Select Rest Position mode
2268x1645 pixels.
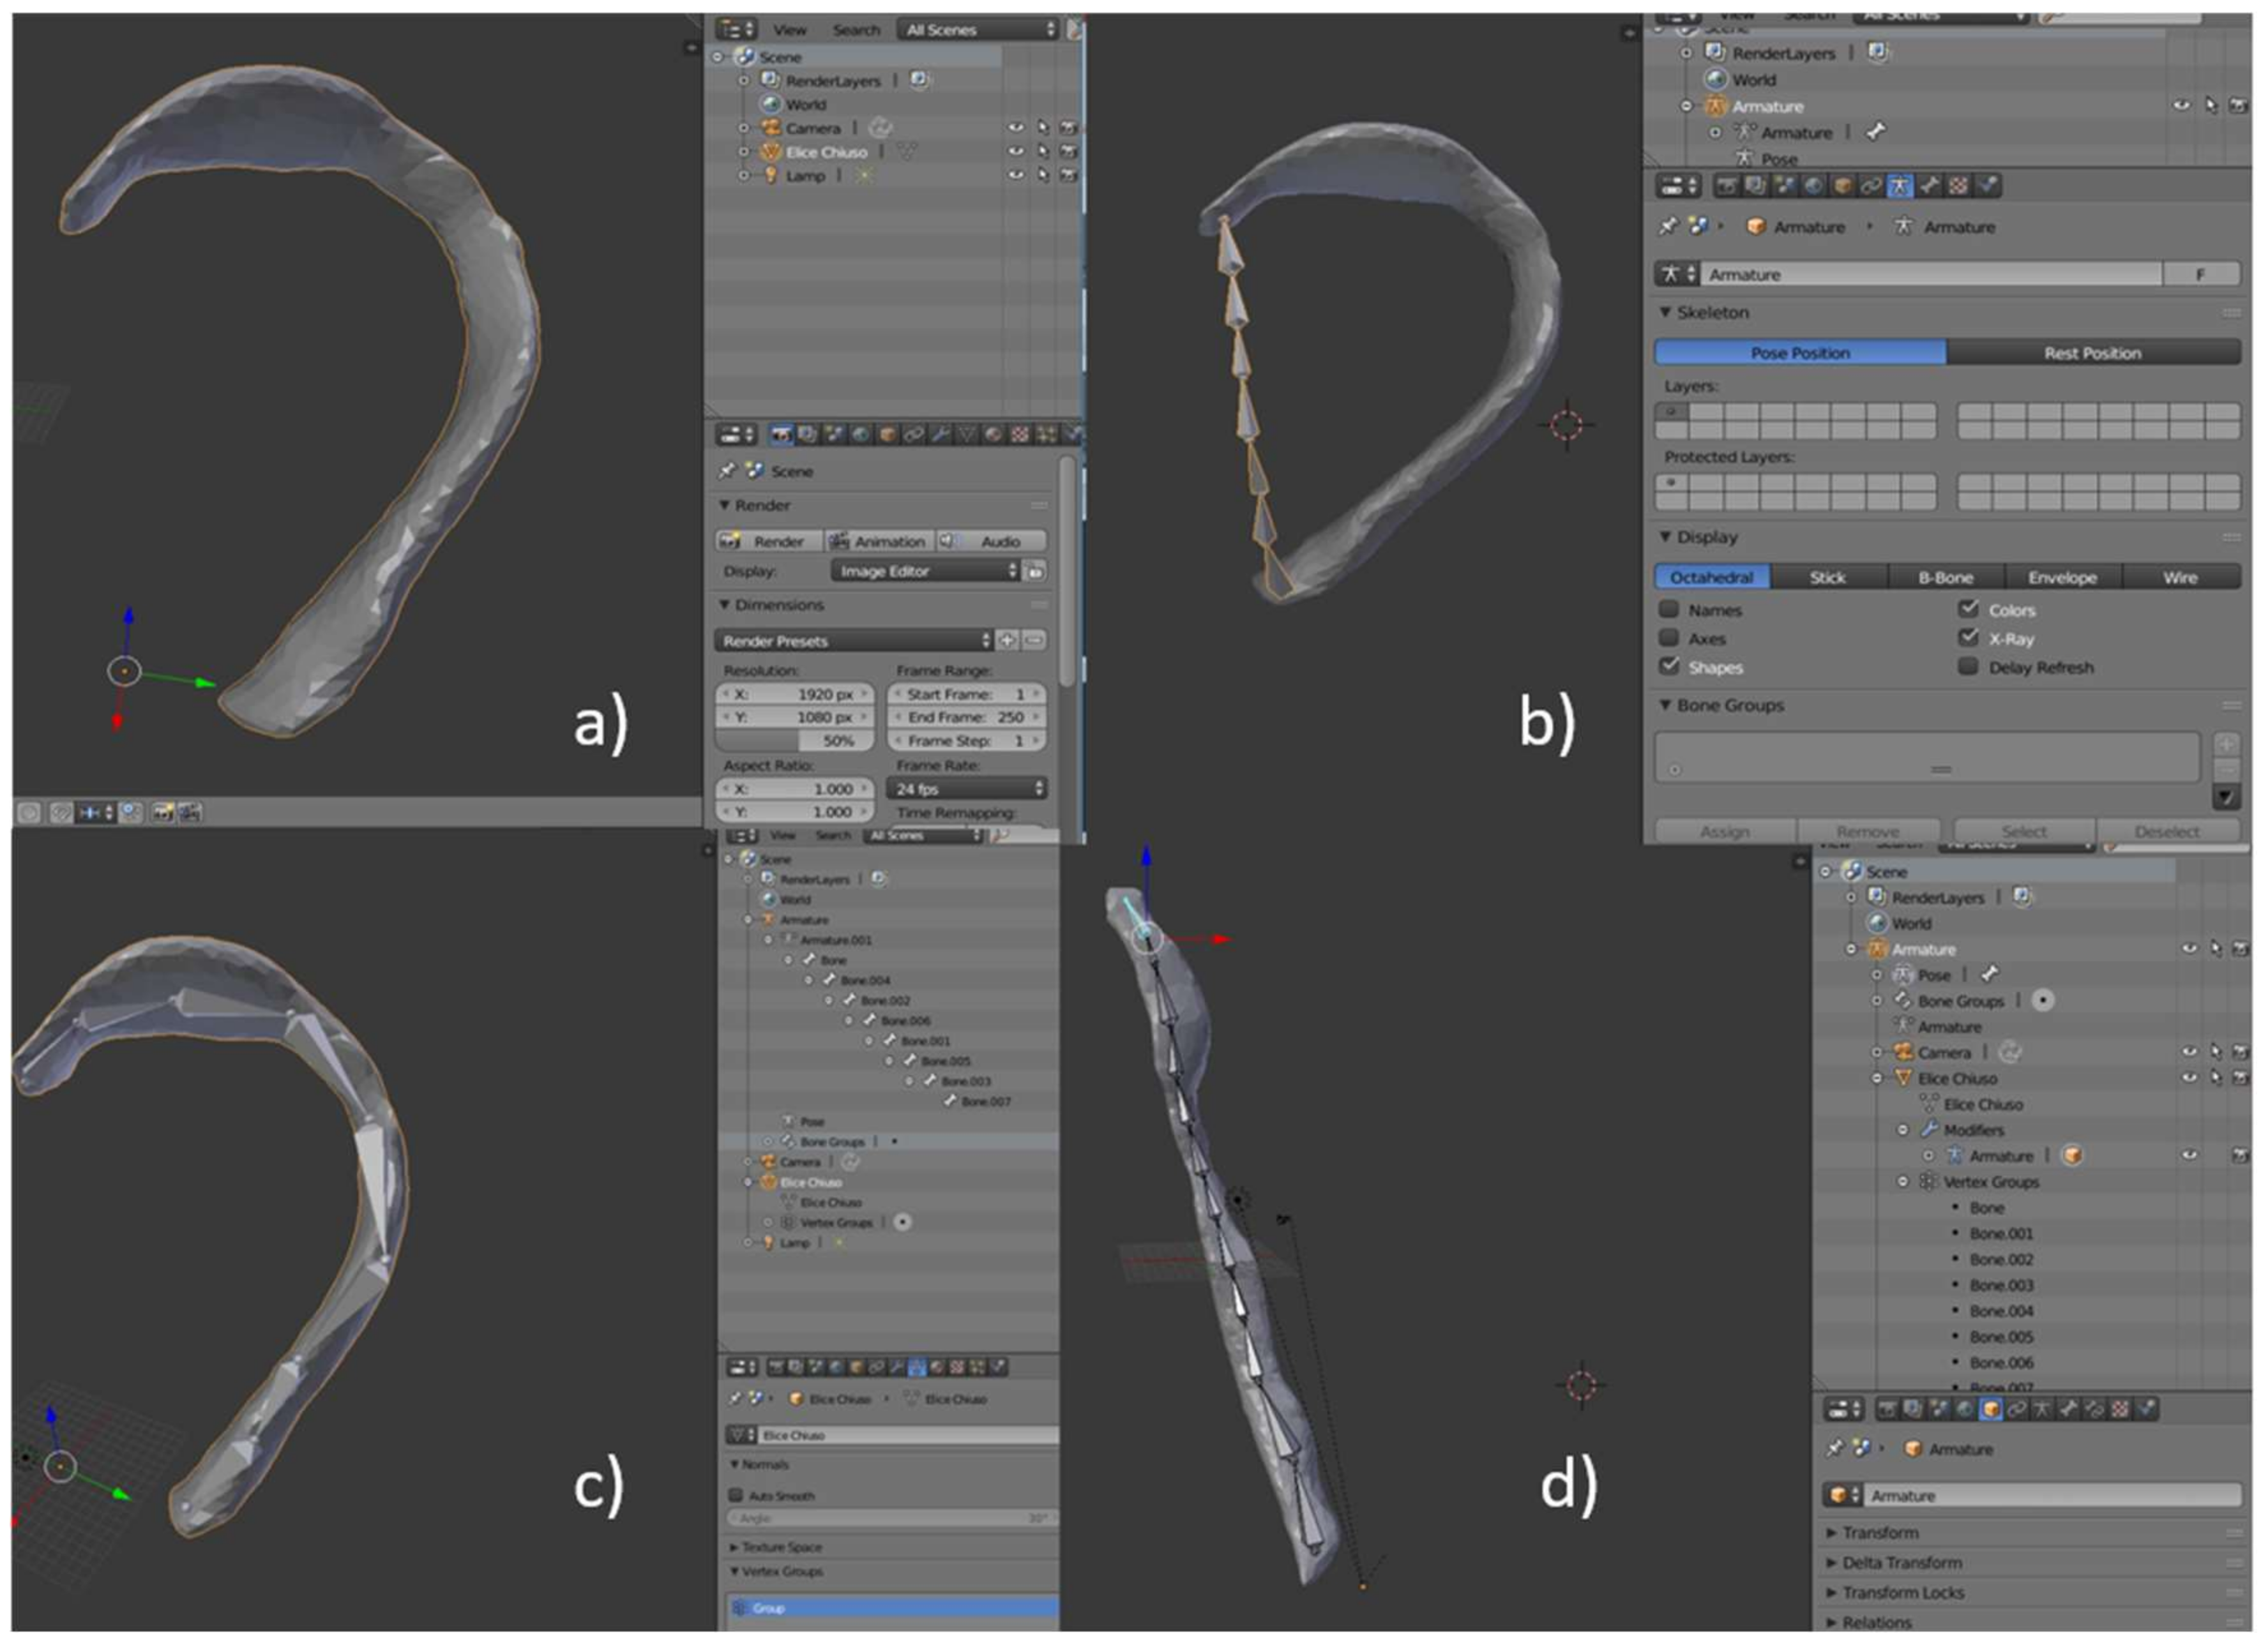(2092, 353)
